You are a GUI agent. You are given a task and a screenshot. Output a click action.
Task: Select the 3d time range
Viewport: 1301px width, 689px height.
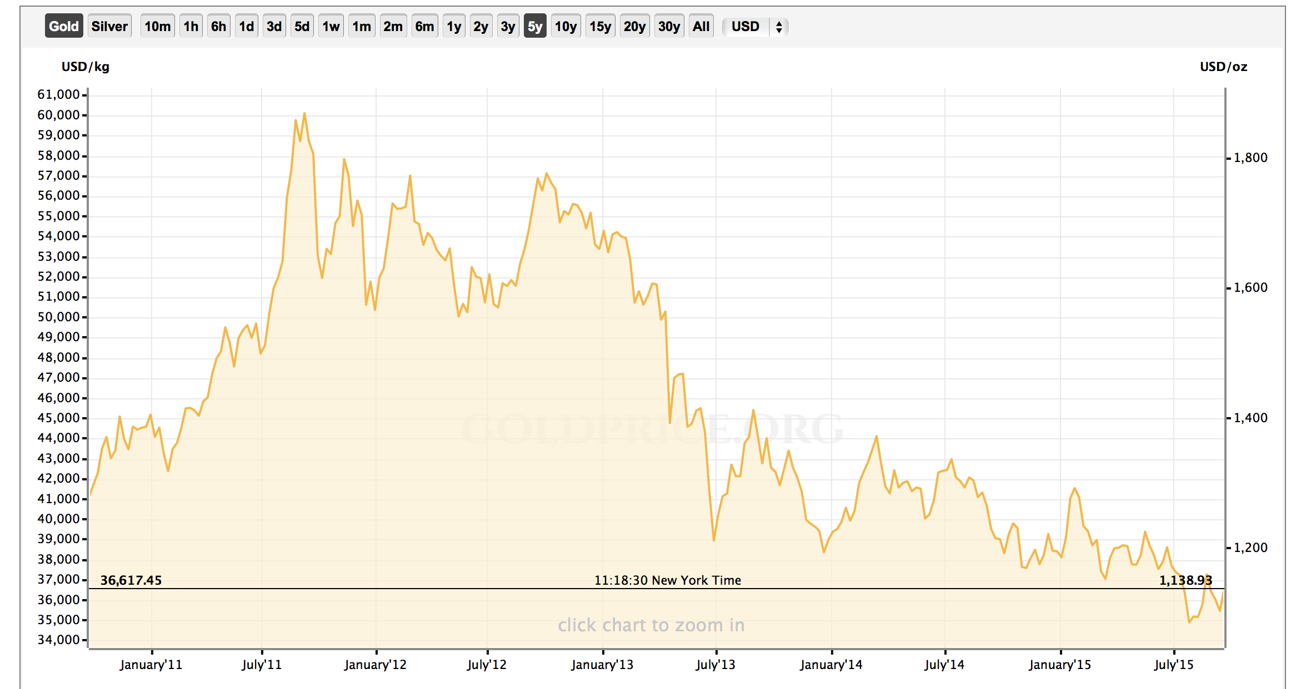274,26
